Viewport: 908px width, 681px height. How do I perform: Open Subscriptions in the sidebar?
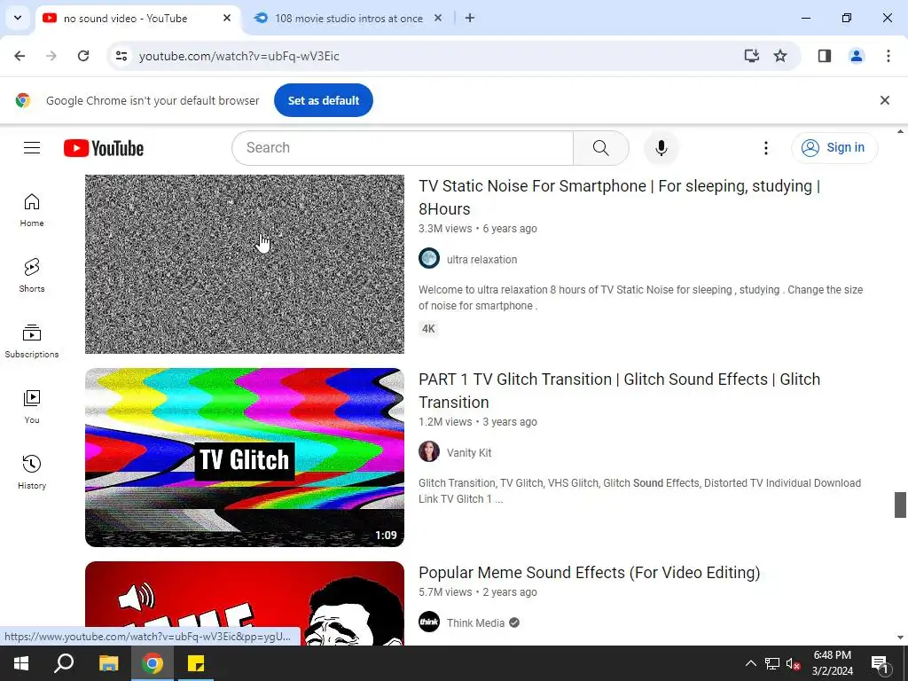tap(32, 341)
